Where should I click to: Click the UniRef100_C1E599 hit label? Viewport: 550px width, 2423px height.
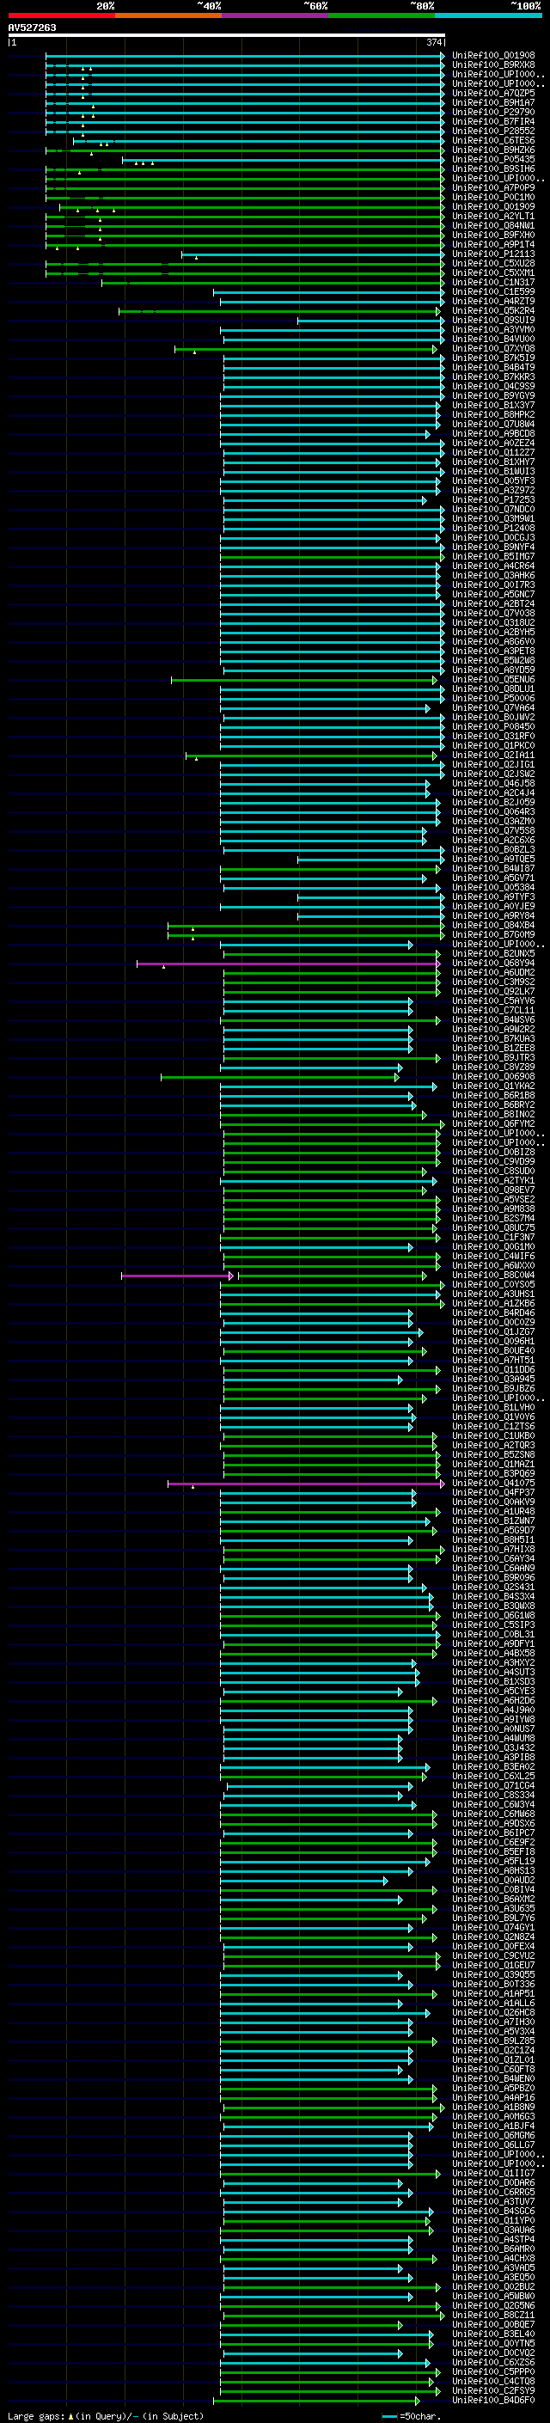(493, 291)
